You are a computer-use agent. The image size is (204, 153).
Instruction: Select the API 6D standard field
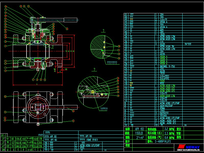point(139,129)
